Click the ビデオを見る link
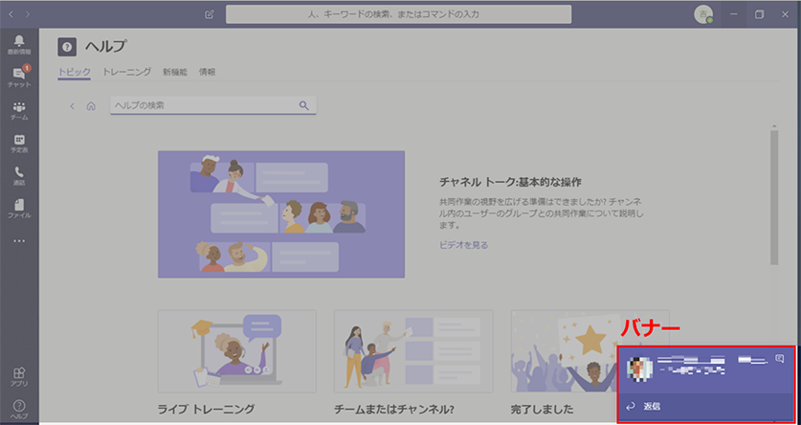This screenshot has width=801, height=425. 463,245
